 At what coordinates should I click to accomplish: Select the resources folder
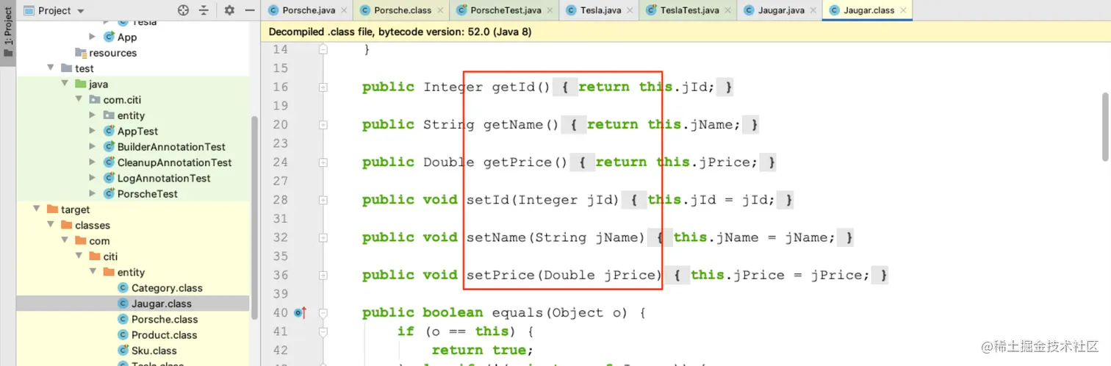point(112,53)
